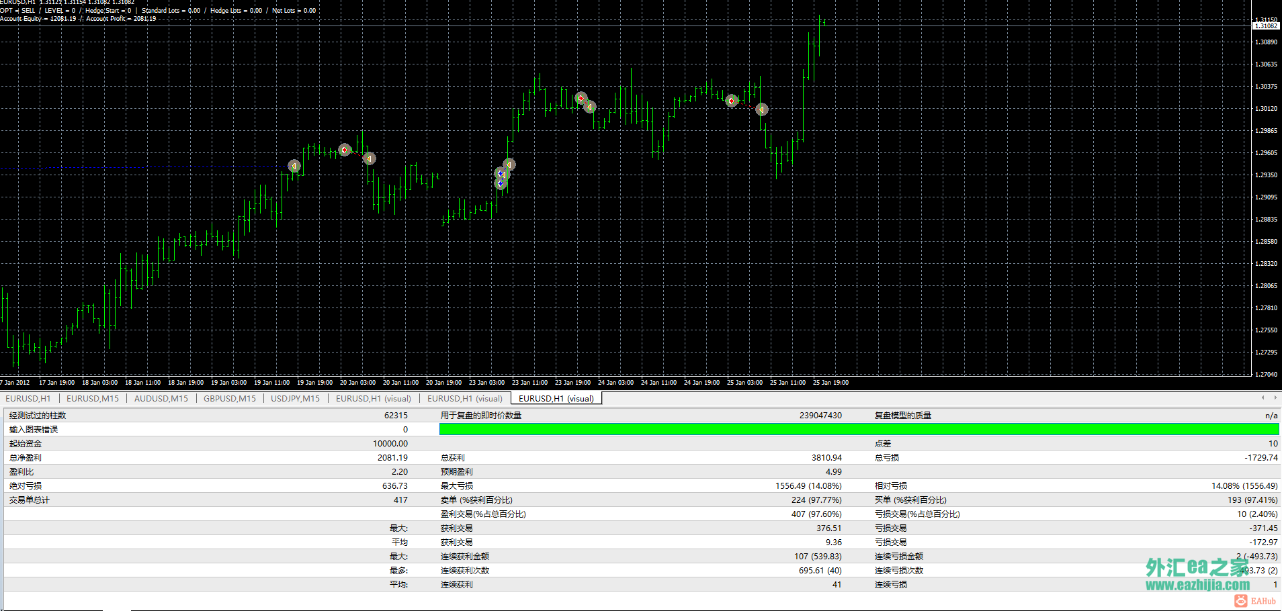Click the maximal drawdown value 1556.49 (14.08%)
Viewport: 1282px width, 611px height.
click(x=808, y=486)
